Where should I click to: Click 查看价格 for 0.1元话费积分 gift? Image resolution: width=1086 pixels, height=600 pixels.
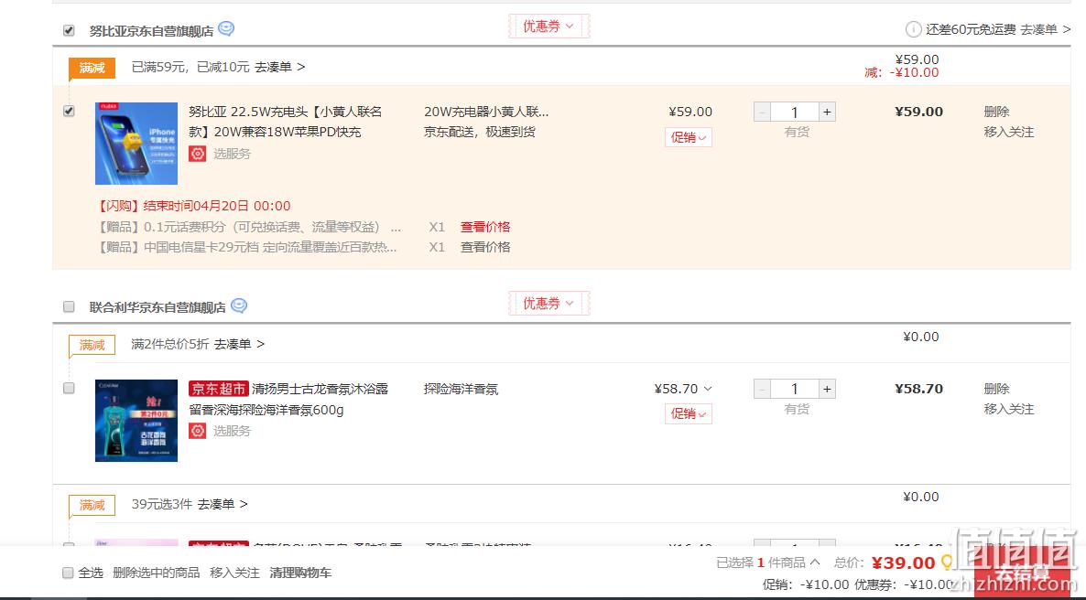click(485, 227)
